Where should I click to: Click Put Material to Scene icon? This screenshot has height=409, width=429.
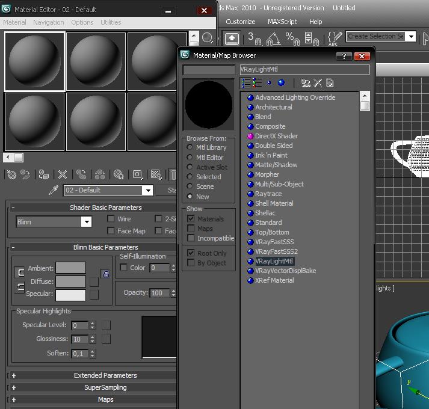tap(25, 174)
